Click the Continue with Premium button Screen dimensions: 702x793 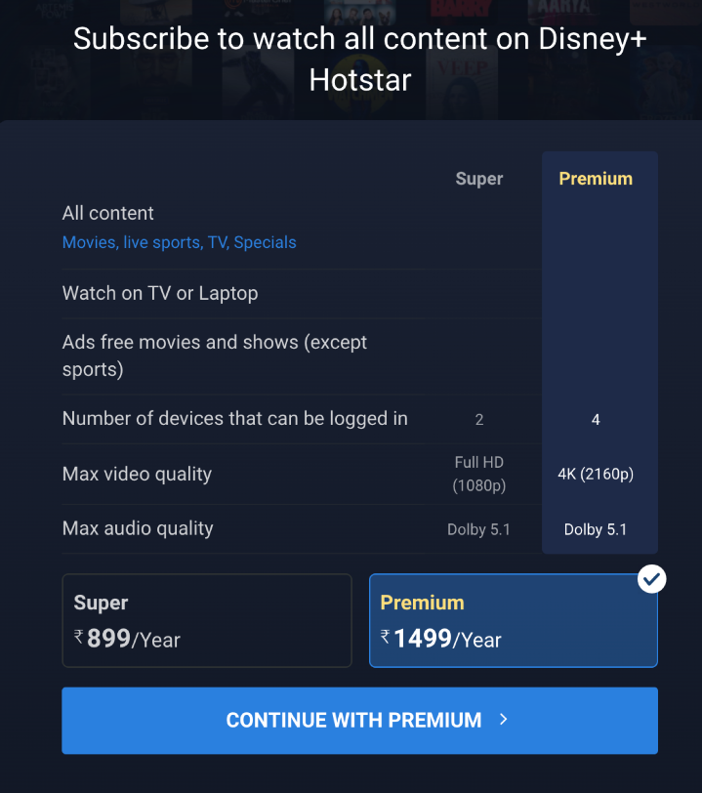coord(359,720)
